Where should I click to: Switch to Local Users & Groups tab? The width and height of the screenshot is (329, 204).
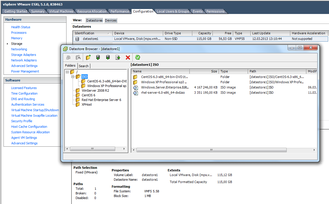click(173, 11)
